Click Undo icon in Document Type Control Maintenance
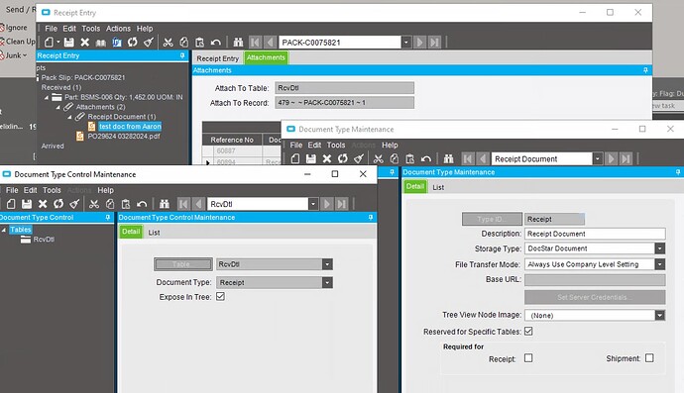 (142, 204)
